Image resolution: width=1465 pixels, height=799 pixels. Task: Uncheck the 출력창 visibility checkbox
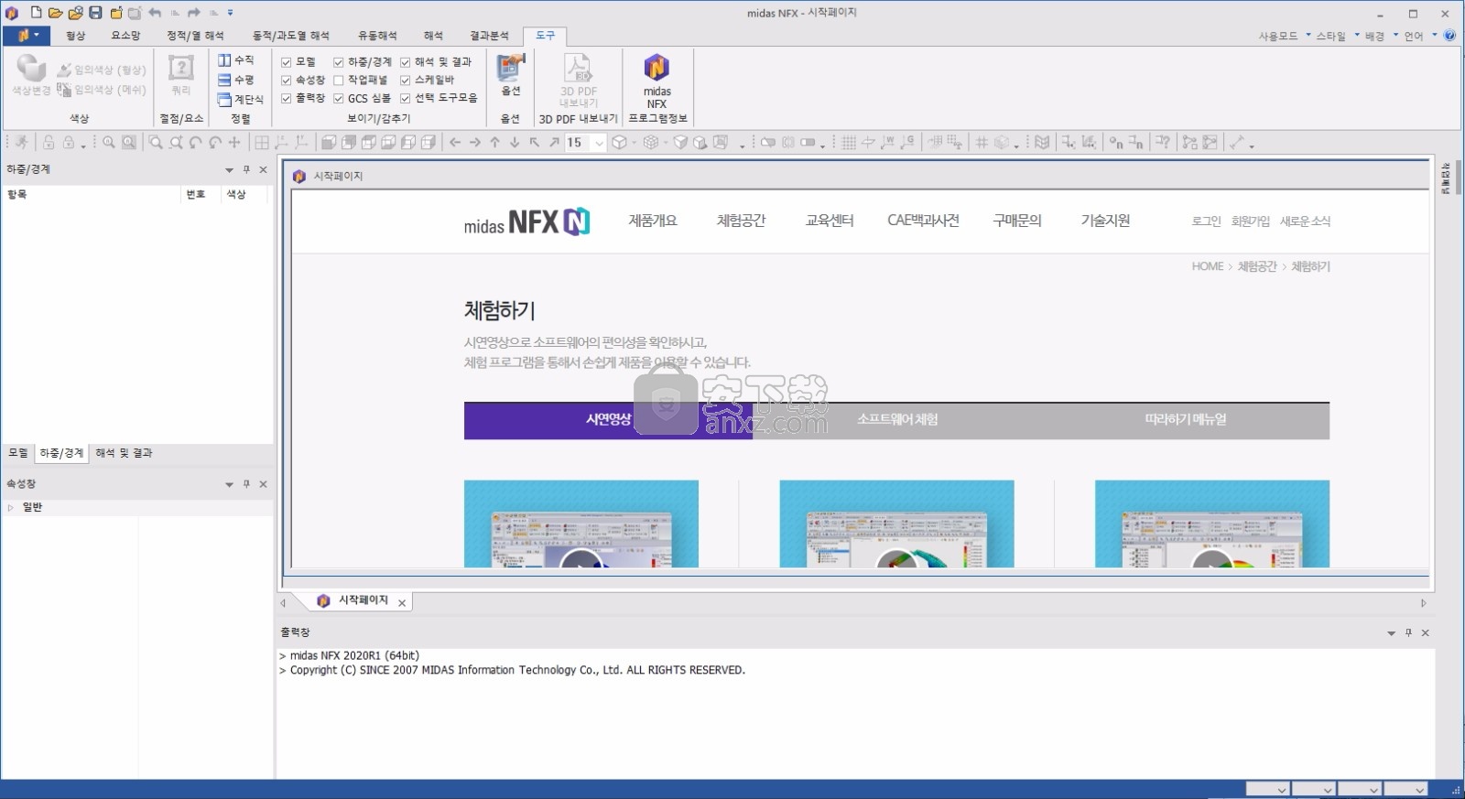(x=287, y=98)
